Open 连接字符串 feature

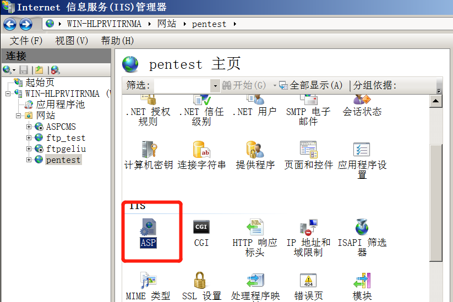[201, 156]
